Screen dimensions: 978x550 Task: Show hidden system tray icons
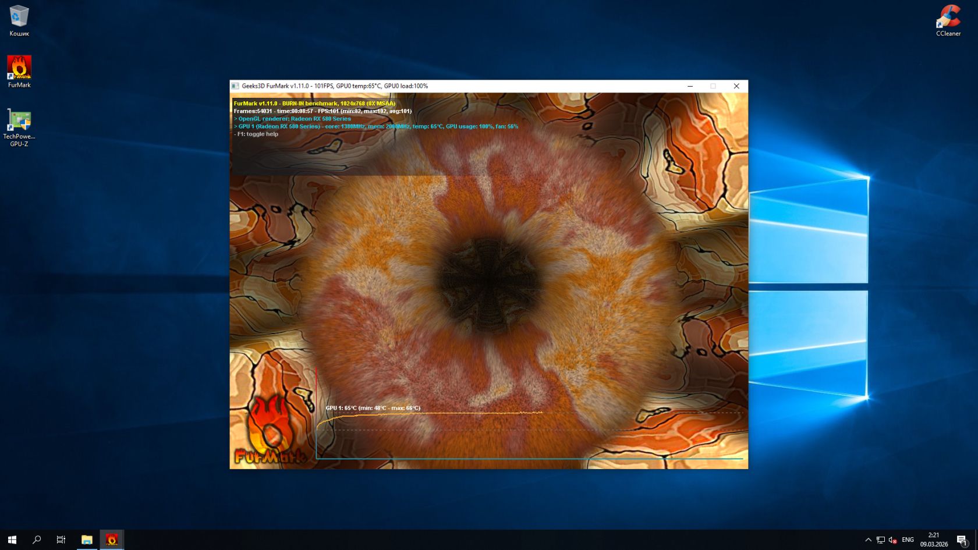(x=868, y=540)
